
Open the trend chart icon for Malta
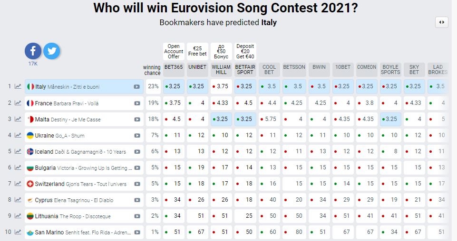[x=18, y=119]
